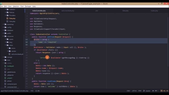Switch to the .env tab
Image resolution: width=169 pixels, height=95 pixels.
point(97,11)
